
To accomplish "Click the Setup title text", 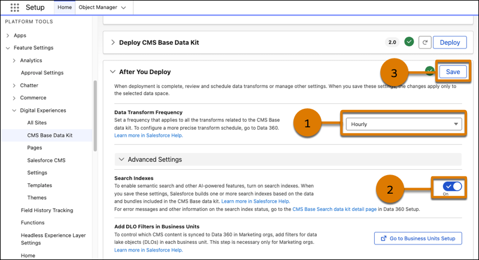I will coord(35,7).
